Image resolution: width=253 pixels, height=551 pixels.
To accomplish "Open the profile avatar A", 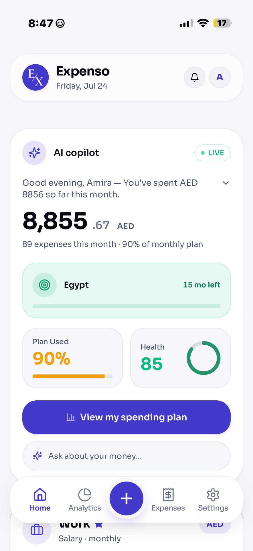I will coord(220,77).
